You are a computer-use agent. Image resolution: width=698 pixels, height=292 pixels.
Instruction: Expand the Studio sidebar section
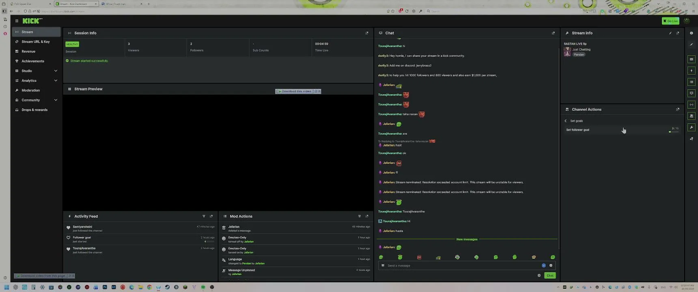coord(56,71)
